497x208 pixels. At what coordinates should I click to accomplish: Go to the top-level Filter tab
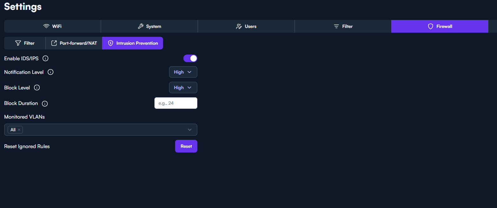343,26
